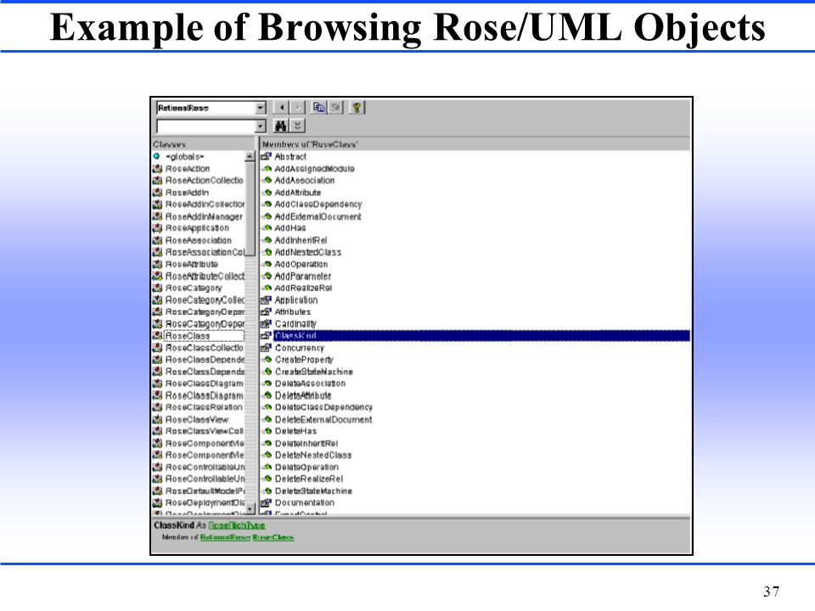Click the property icon beside Documentation
The width and height of the screenshot is (815, 611).
[266, 503]
